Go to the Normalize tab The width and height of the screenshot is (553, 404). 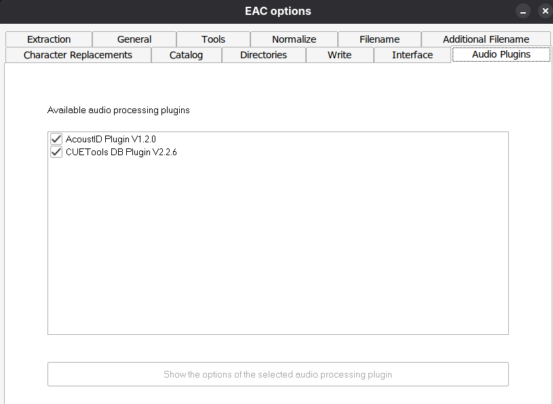click(294, 39)
